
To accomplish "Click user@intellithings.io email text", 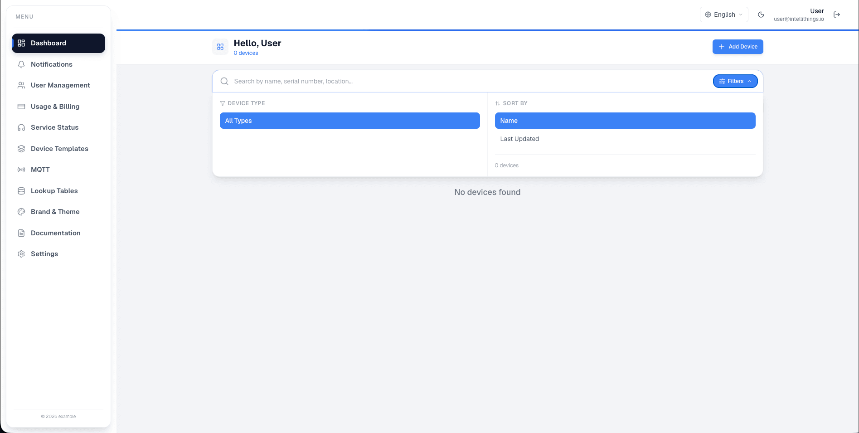I will coord(799,19).
